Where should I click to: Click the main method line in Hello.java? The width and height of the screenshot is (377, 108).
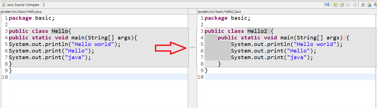point(73,38)
